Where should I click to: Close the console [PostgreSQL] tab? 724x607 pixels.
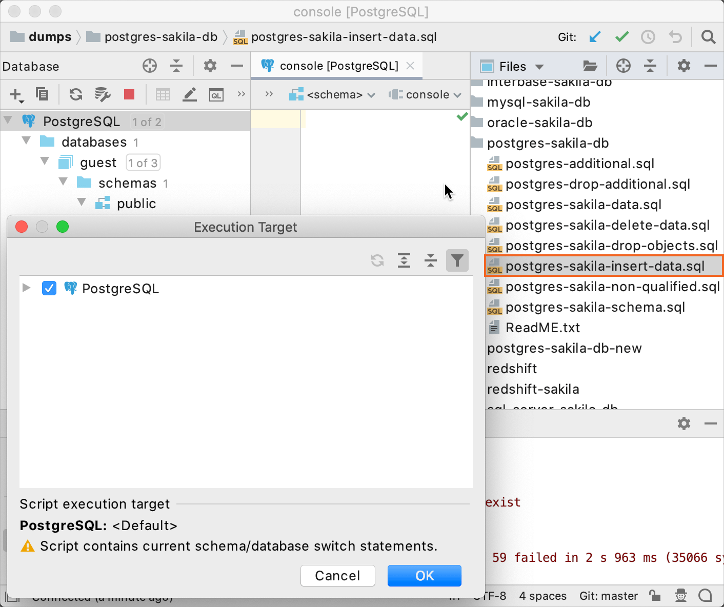click(410, 66)
